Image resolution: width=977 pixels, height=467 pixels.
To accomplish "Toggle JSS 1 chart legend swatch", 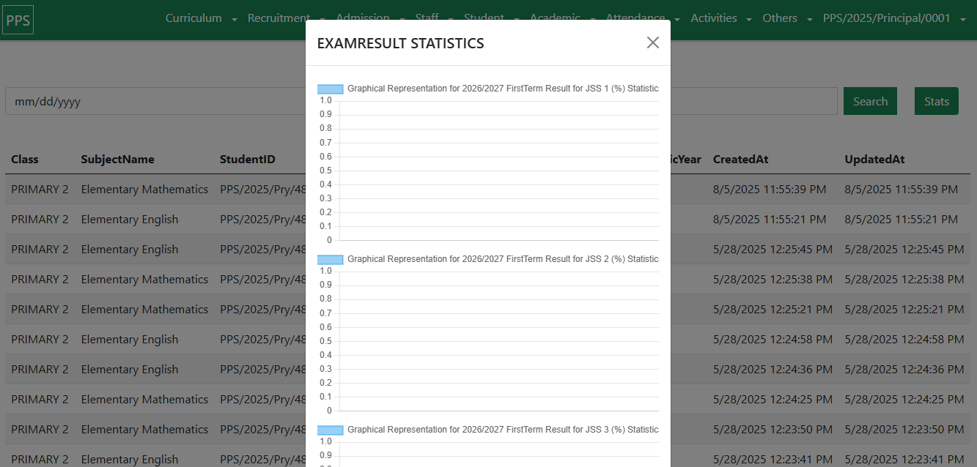I will 330,89.
